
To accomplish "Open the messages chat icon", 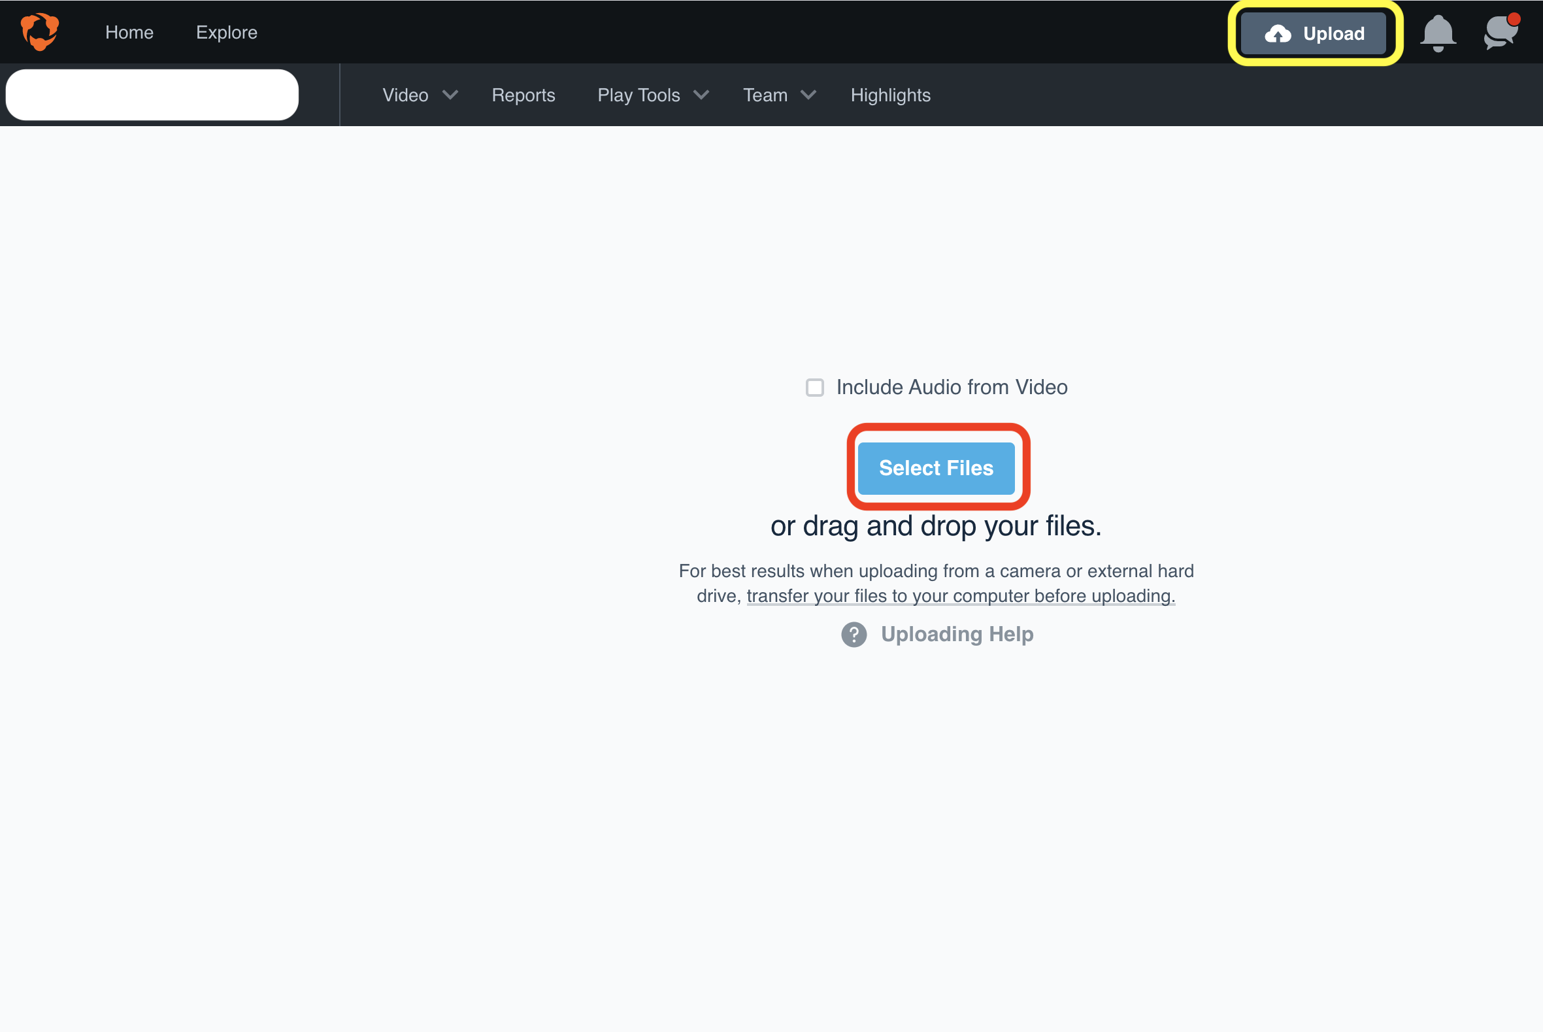I will pos(1501,31).
